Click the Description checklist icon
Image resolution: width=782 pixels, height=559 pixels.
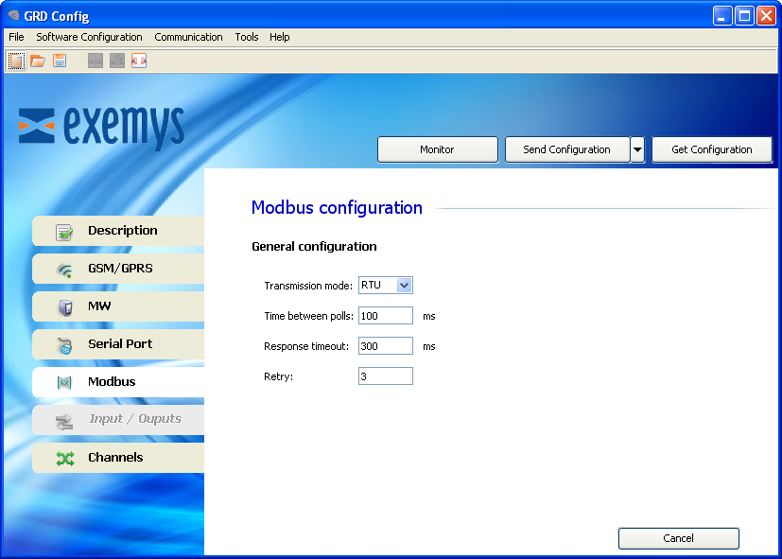(x=64, y=232)
